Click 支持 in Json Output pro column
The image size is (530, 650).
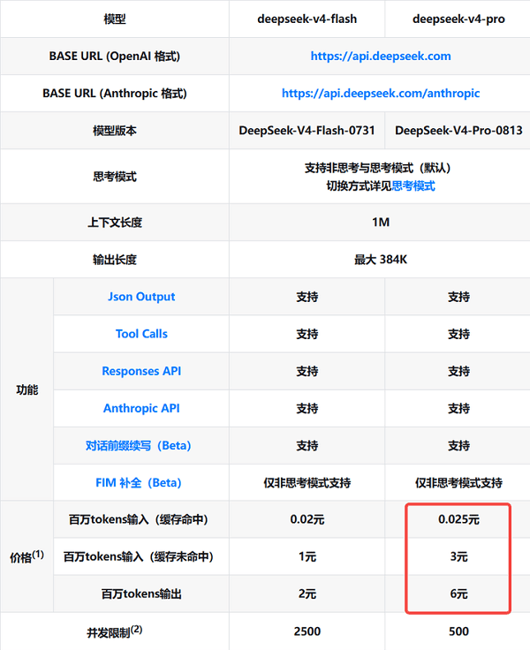coord(458,297)
